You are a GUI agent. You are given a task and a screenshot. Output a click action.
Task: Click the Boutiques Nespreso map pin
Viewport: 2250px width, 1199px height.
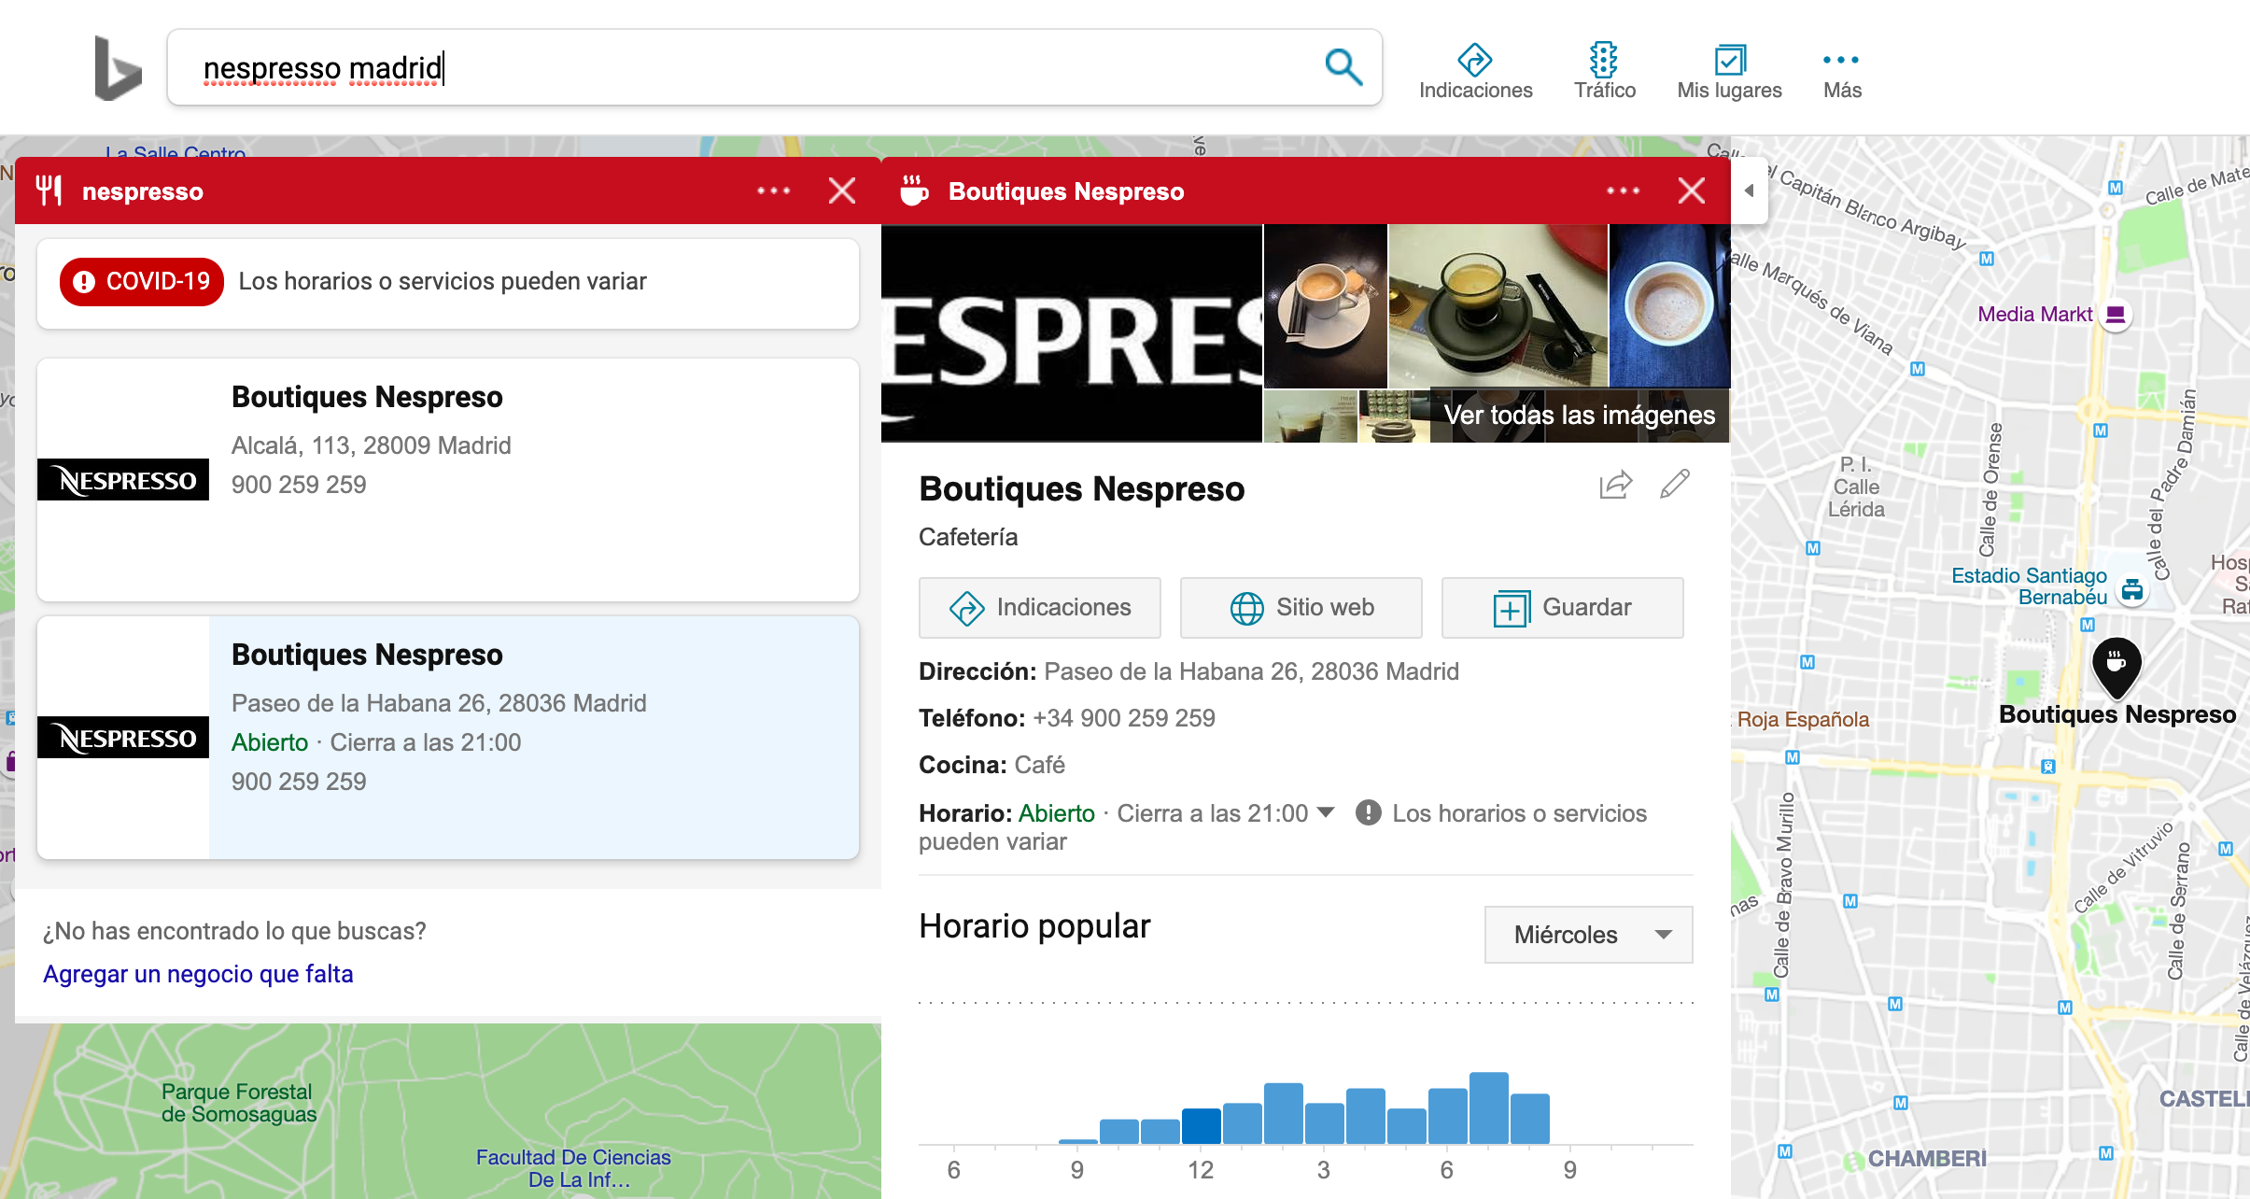point(2116,667)
